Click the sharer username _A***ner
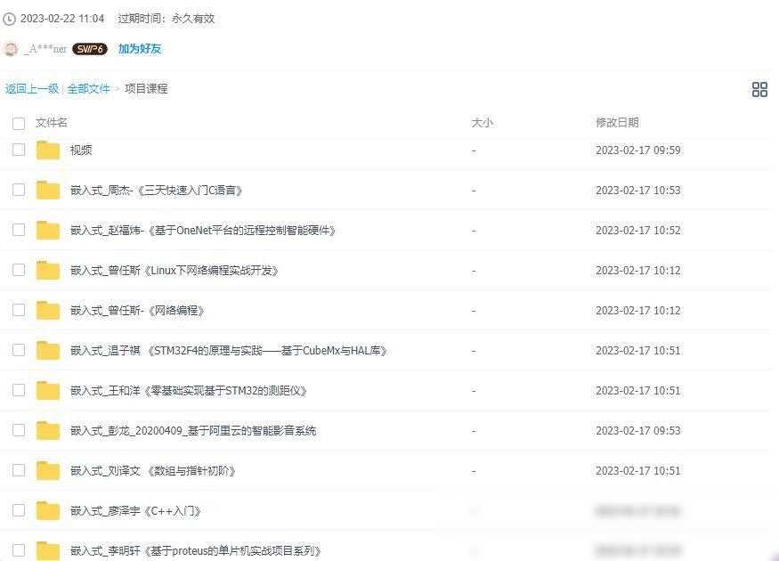This screenshot has width=779, height=561. point(45,49)
